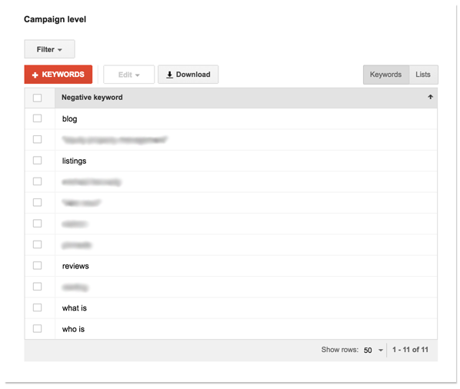Click the red KEYWORDS button
This screenshot has width=460, height=389.
pos(58,75)
